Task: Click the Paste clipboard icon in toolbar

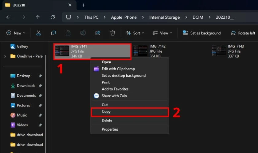Action: pyautogui.click(x=68, y=33)
